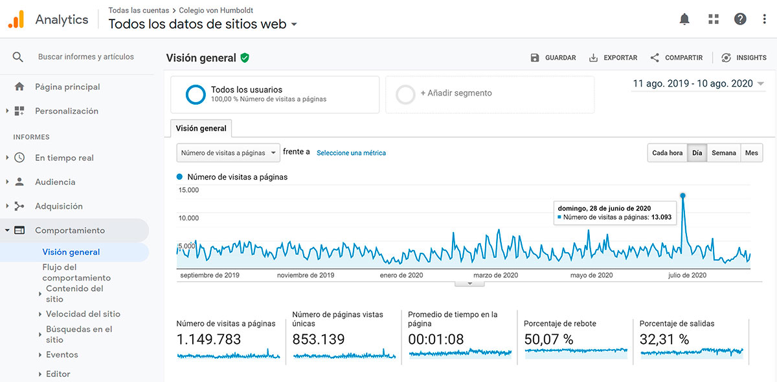This screenshot has width=777, height=382.
Task: Click the grey Añadir segmento circle
Action: tap(405, 94)
